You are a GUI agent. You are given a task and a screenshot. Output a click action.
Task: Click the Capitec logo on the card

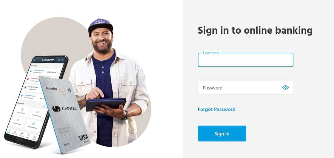click(x=64, y=109)
